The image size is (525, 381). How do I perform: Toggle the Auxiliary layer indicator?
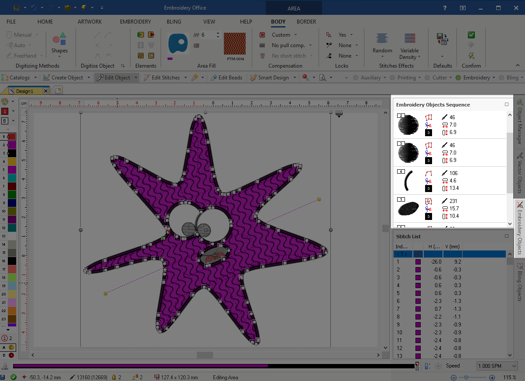click(x=357, y=78)
